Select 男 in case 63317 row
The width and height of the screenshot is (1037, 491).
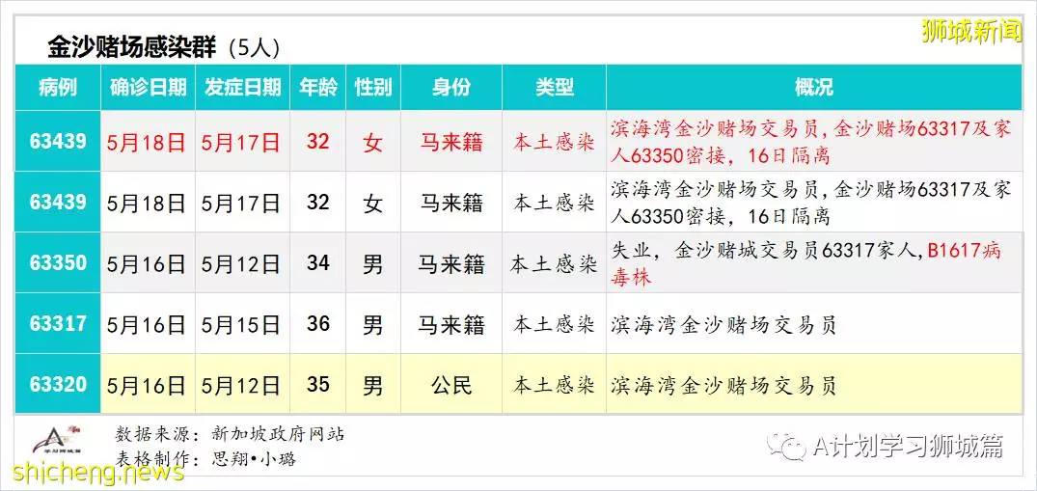coord(373,325)
